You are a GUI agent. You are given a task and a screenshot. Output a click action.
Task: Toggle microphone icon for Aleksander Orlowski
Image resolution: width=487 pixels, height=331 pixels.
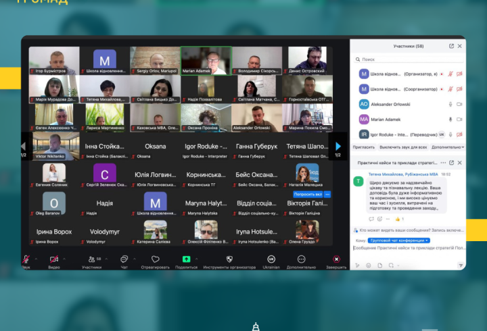coord(450,104)
